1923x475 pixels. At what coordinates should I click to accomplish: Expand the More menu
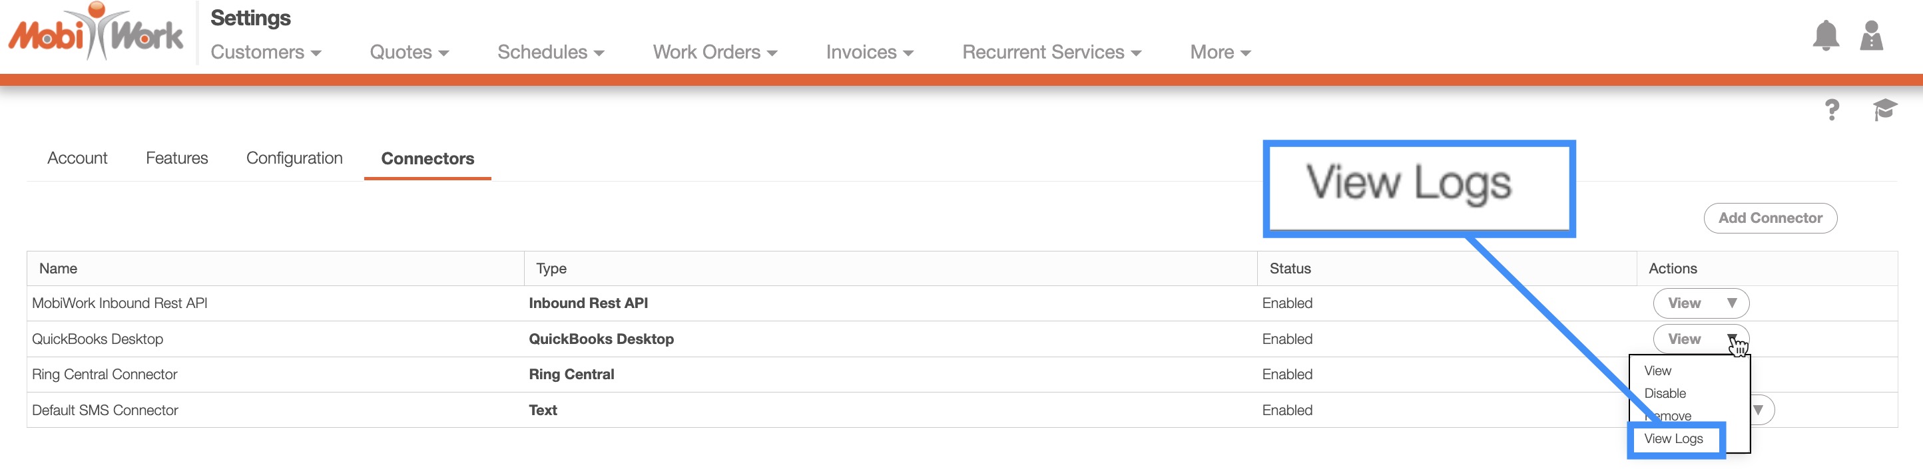coord(1220,52)
